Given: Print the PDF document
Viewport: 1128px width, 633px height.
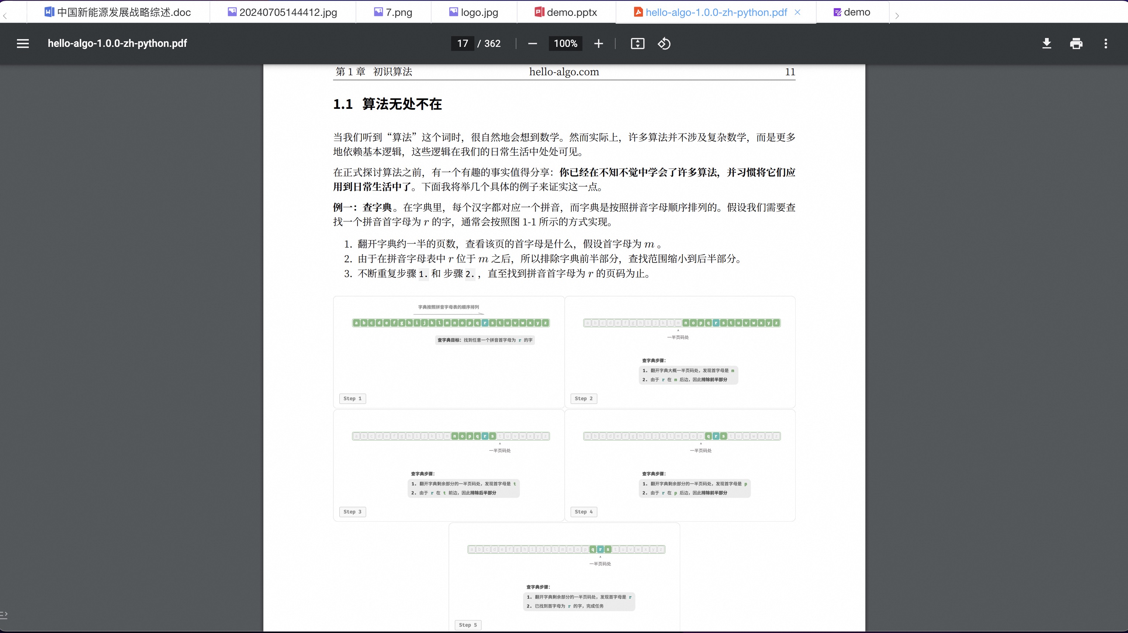Looking at the screenshot, I should (x=1076, y=43).
